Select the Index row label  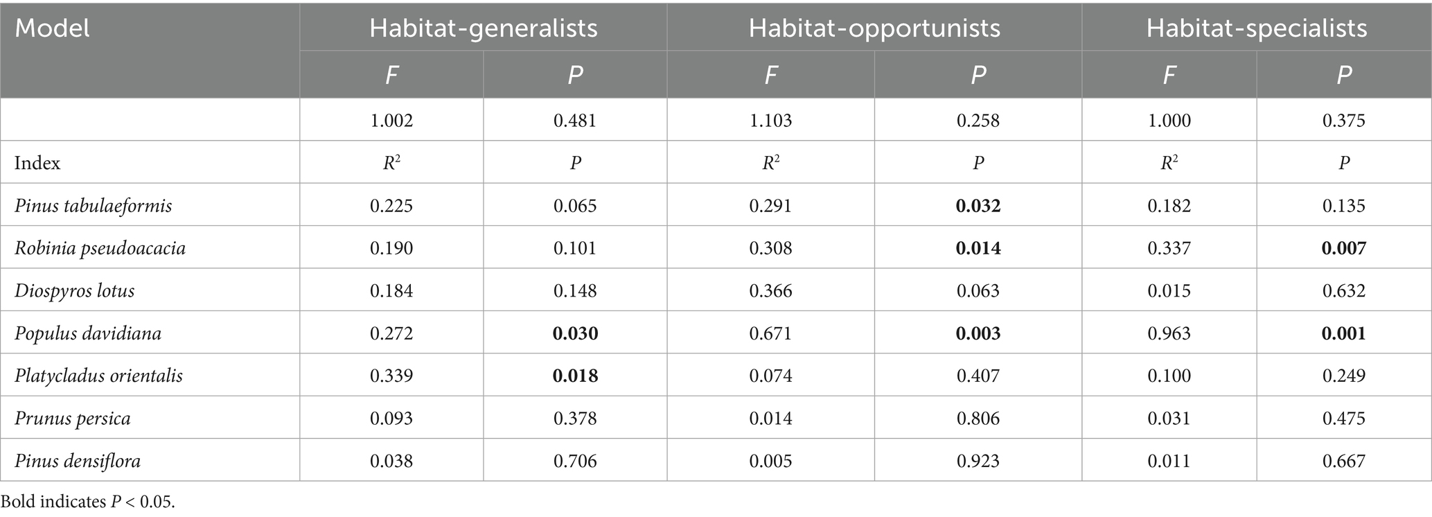coord(37,163)
